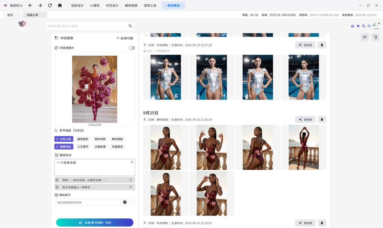Click 做同款 on the 9月25日 record
The width and height of the screenshot is (383, 228).
pyautogui.click(x=305, y=119)
